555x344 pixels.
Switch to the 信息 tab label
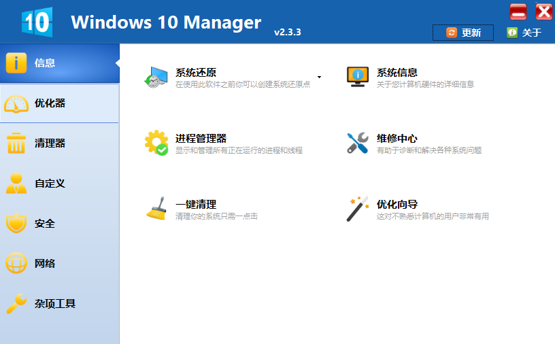click(x=45, y=63)
